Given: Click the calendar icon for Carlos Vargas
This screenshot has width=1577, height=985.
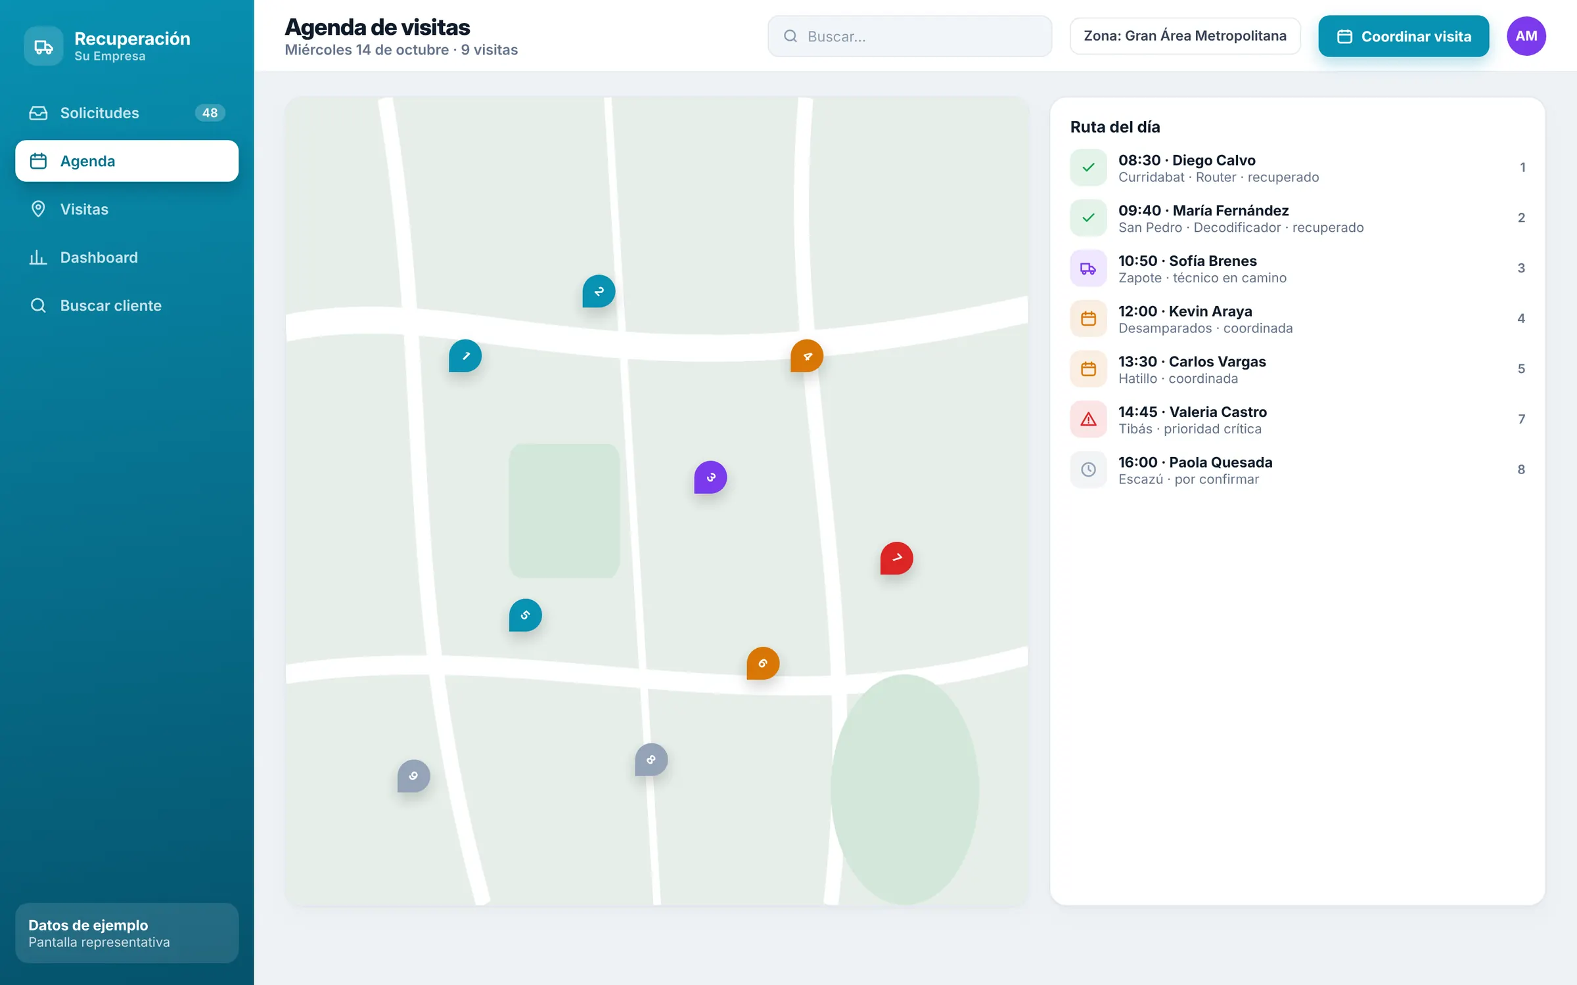Looking at the screenshot, I should tap(1088, 369).
